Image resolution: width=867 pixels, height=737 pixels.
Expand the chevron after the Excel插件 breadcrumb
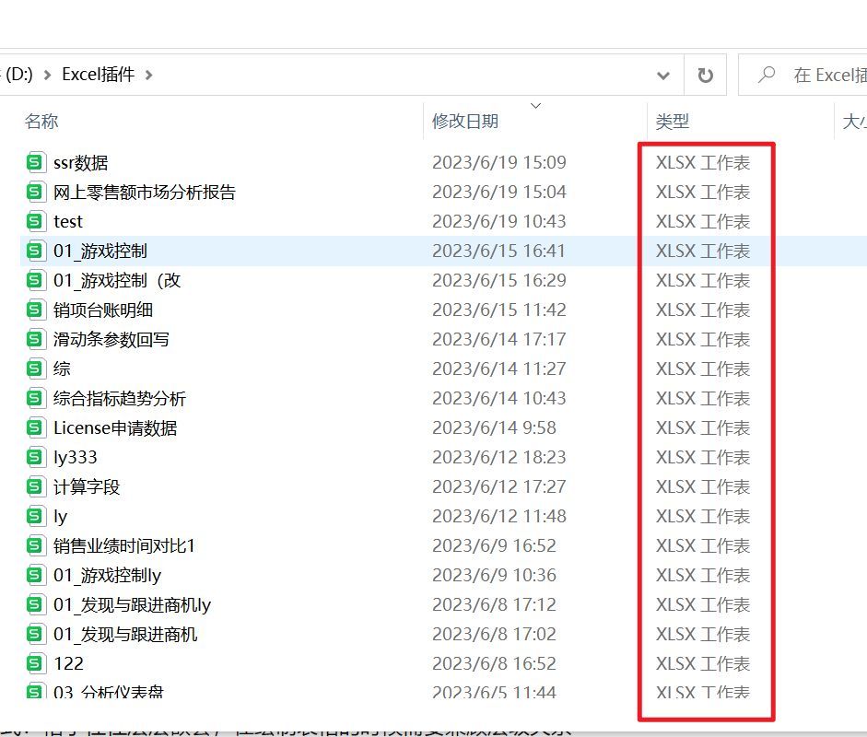[148, 75]
